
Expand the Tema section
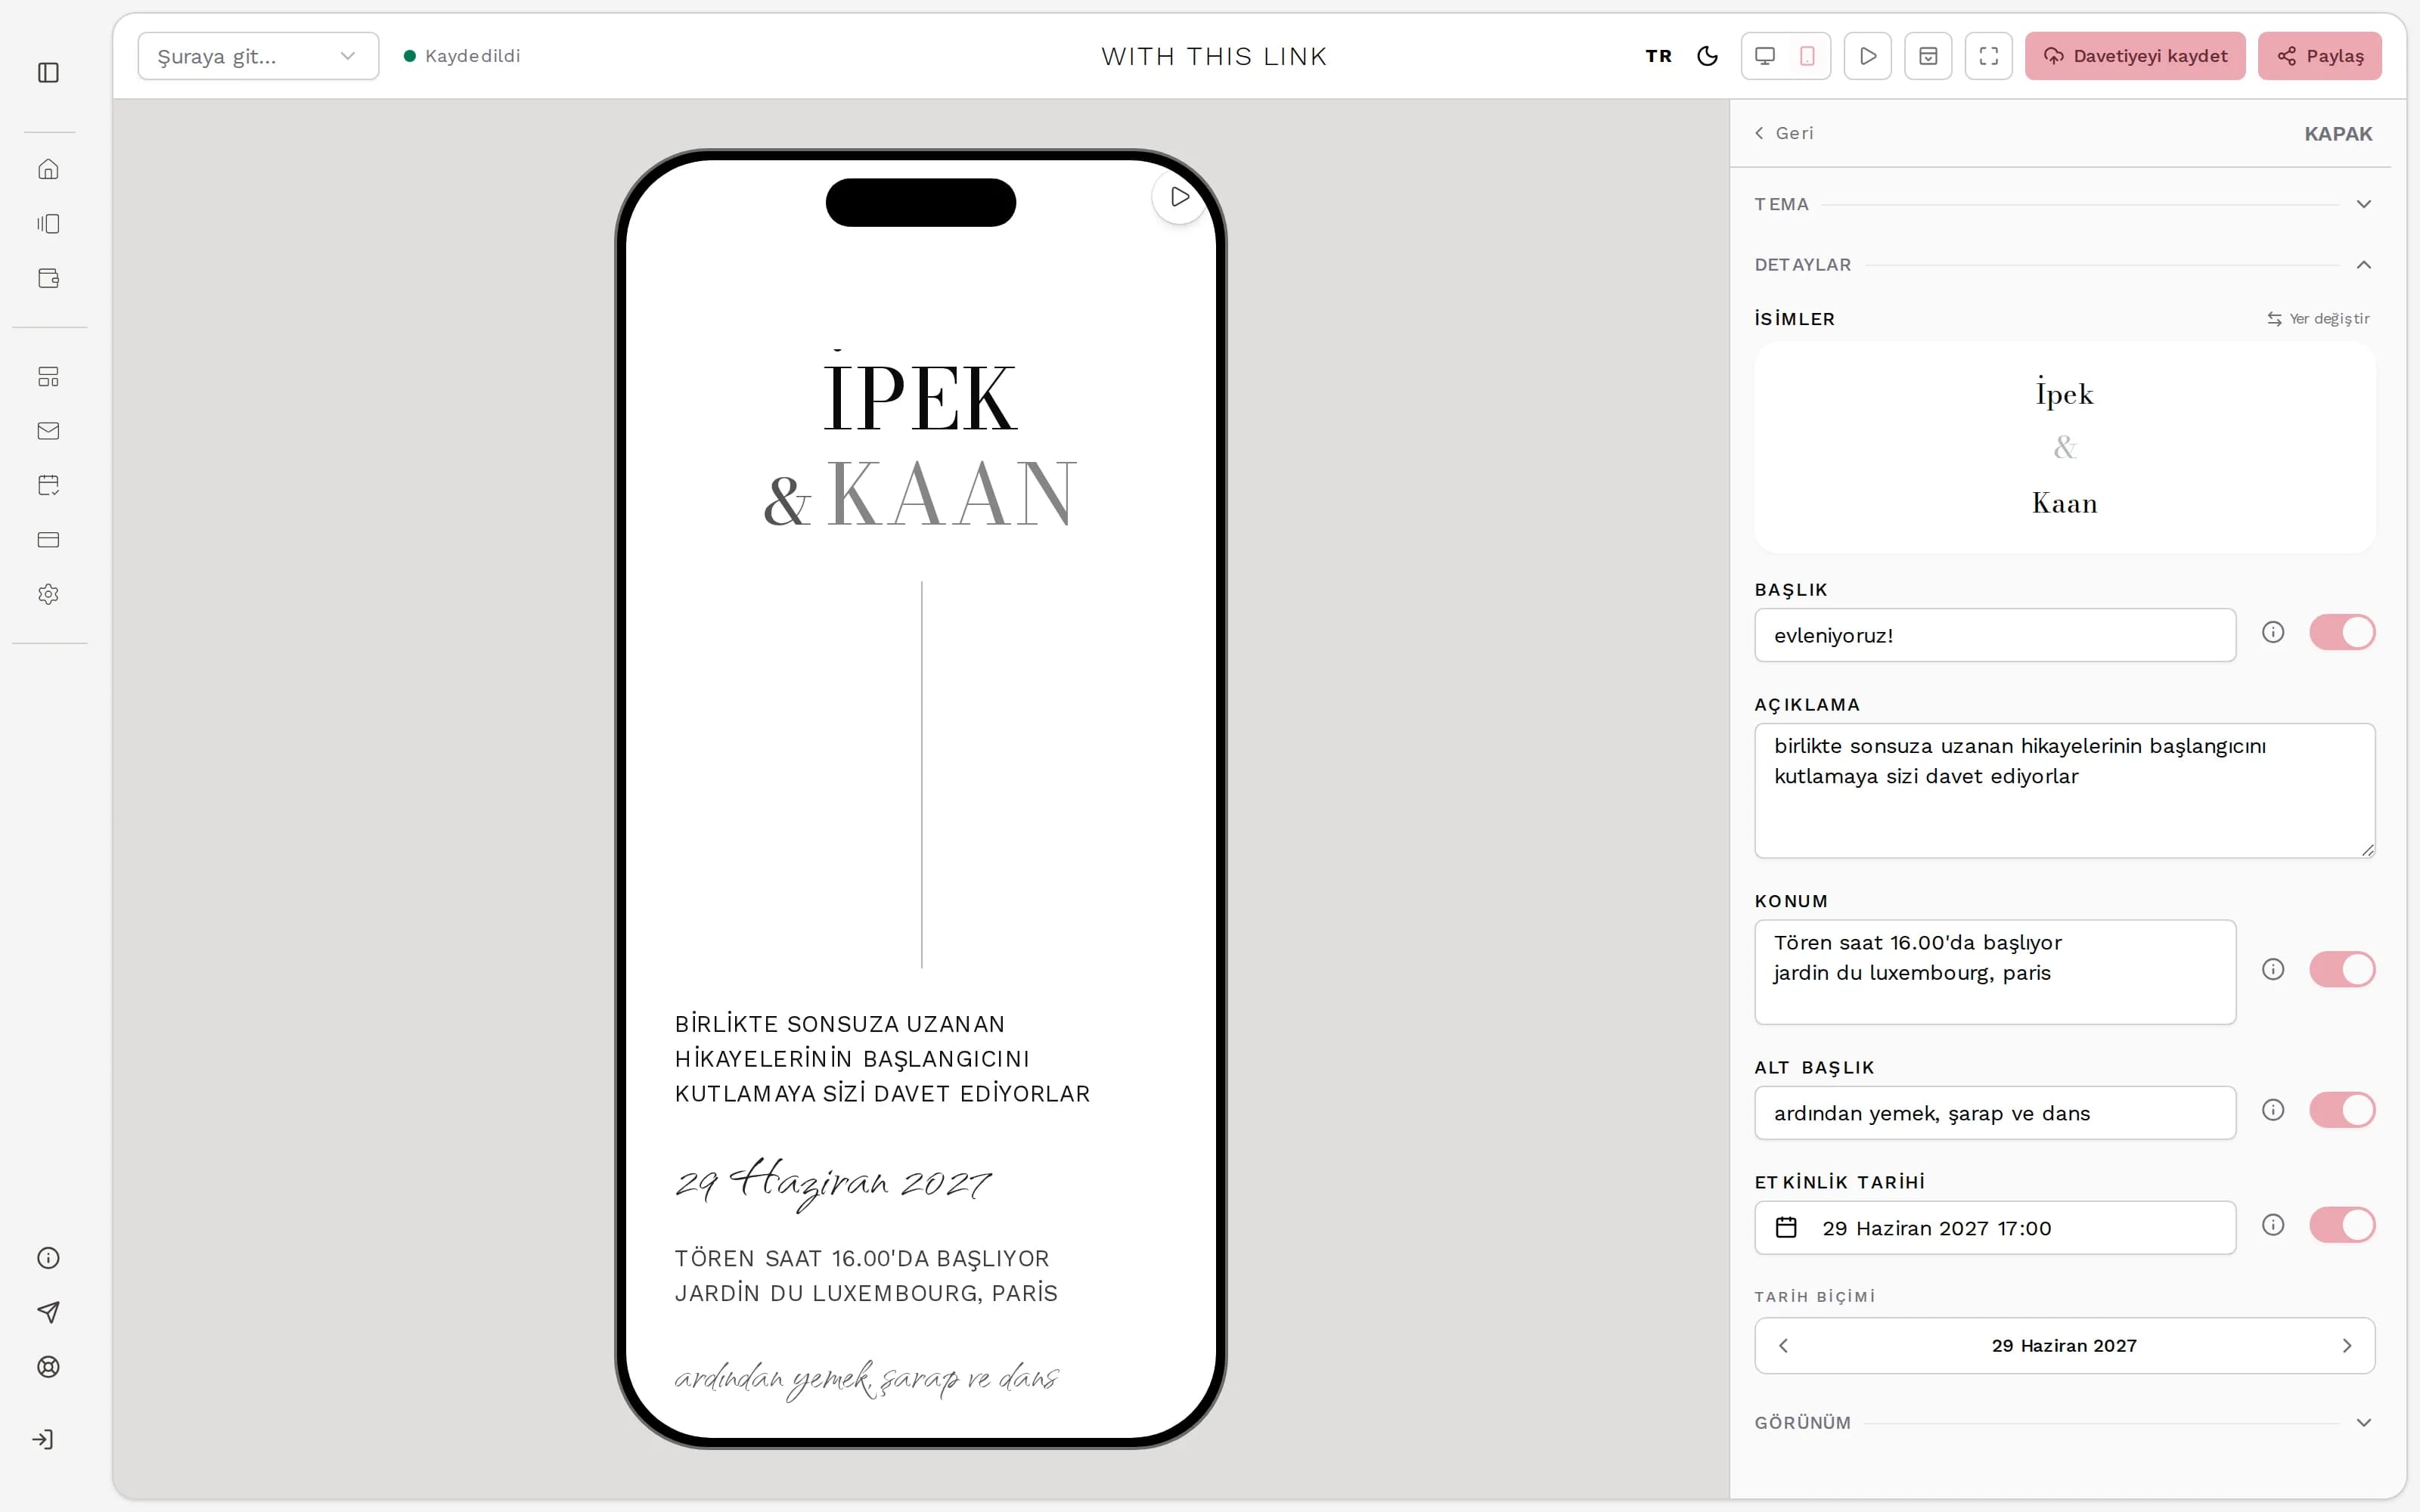[2064, 204]
